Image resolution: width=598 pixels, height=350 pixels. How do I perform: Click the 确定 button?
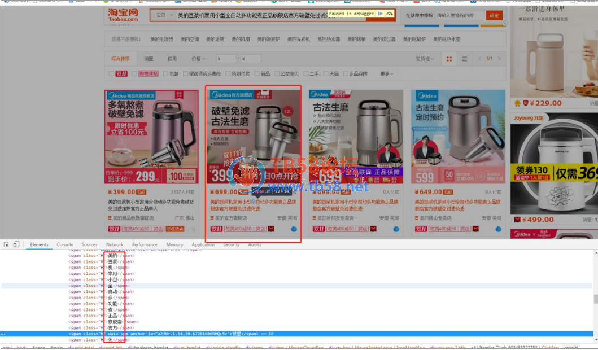pyautogui.click(x=494, y=15)
